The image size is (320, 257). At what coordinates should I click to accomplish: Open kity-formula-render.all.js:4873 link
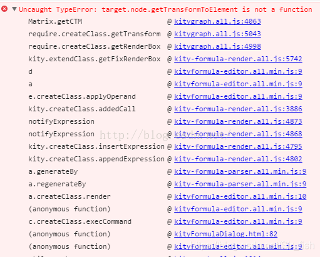point(238,121)
